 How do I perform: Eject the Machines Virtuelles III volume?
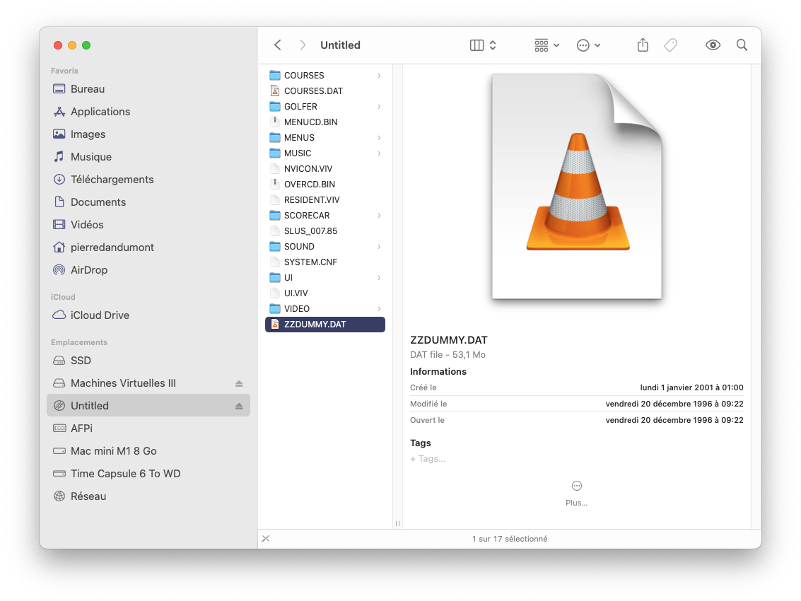point(238,383)
